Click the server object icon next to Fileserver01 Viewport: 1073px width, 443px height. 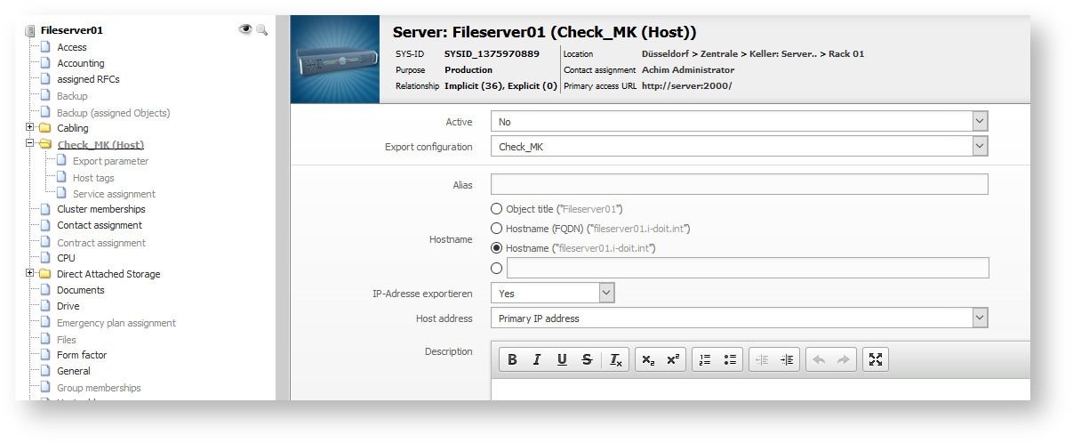[29, 30]
